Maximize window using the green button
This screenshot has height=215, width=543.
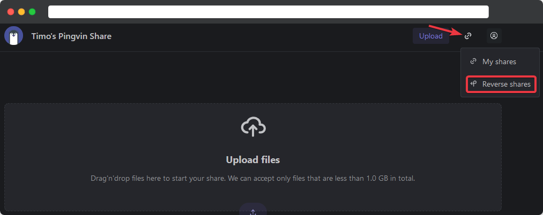(x=32, y=12)
